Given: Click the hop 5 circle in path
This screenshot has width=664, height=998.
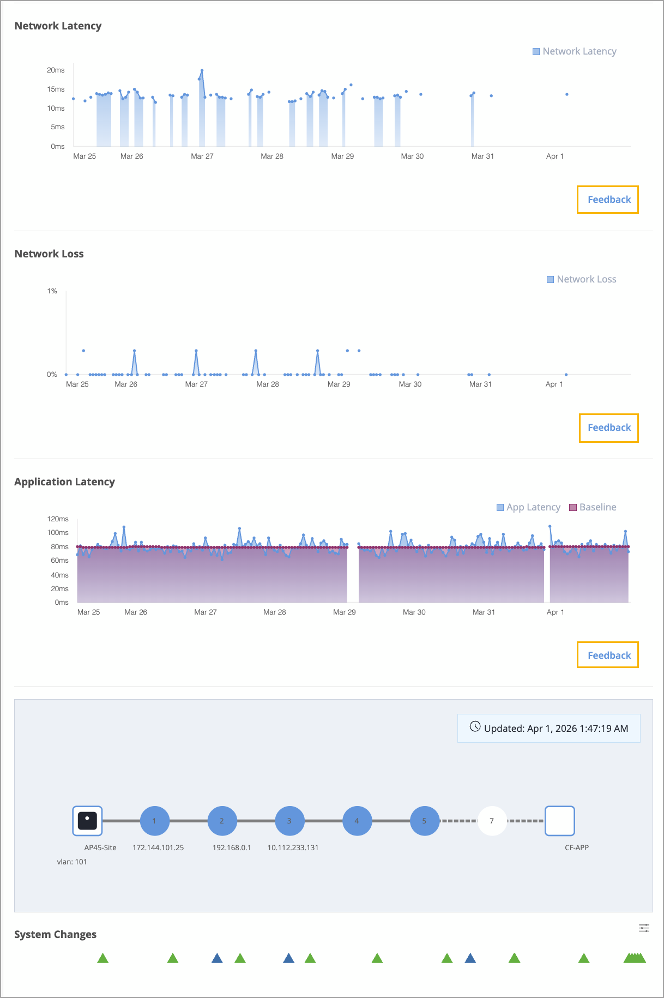Looking at the screenshot, I should [425, 821].
